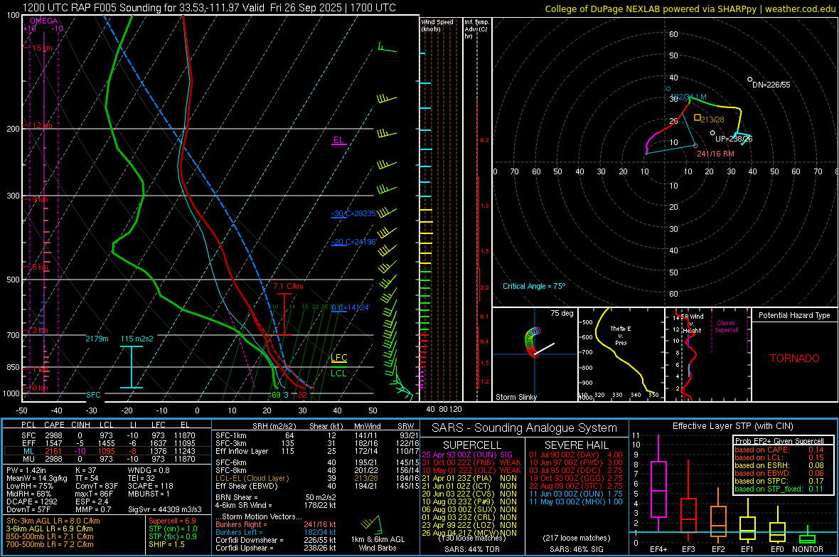This screenshot has height=557, width=839.
Task: Click 'Sfc-3km AGL LR = 8.0 C/km'
Action: tap(53, 521)
